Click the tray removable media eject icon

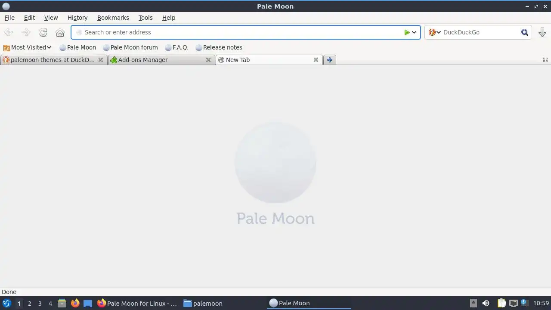tap(473, 303)
